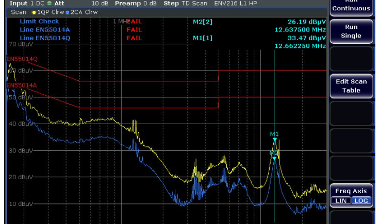Click the M1[1] marker readout
Image resolution: width=380 pixels, height=224 pixels.
(x=202, y=38)
